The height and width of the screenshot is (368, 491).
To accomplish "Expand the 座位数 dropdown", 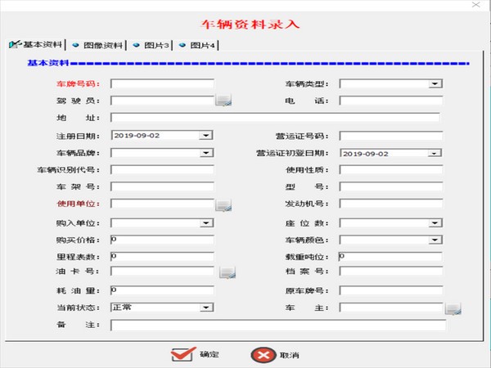I will point(435,222).
